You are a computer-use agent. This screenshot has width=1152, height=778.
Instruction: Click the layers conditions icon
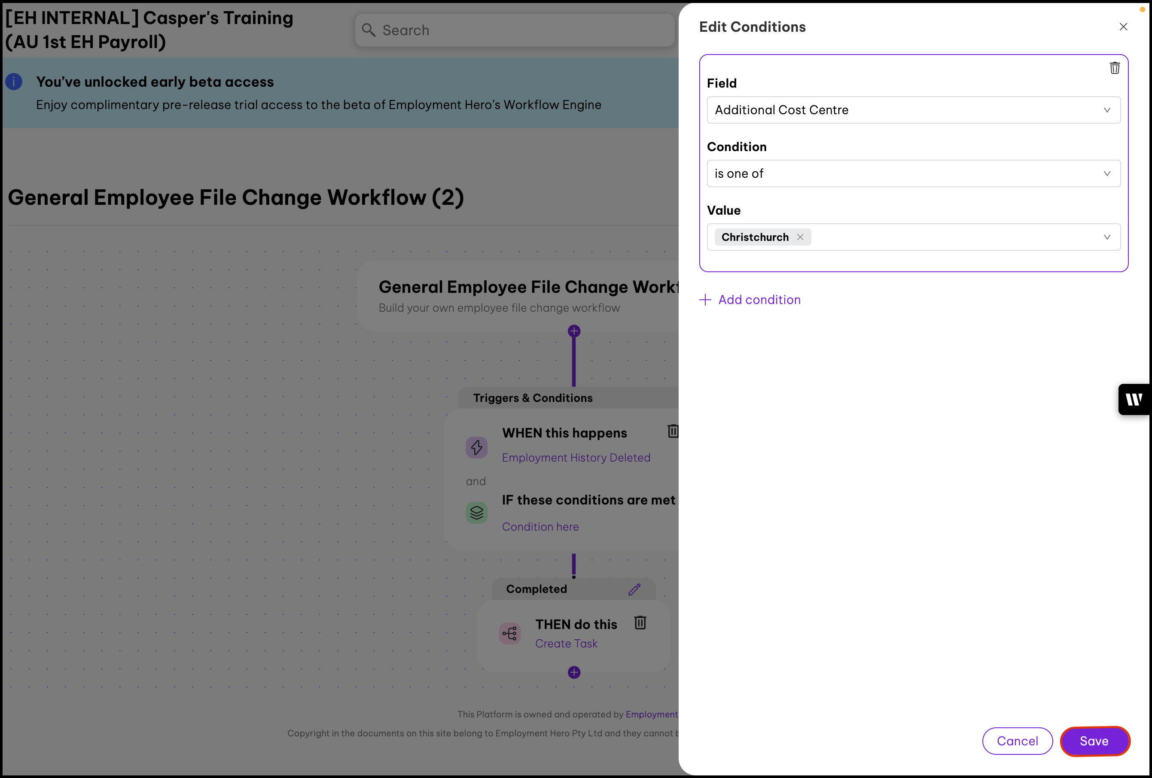(x=476, y=513)
